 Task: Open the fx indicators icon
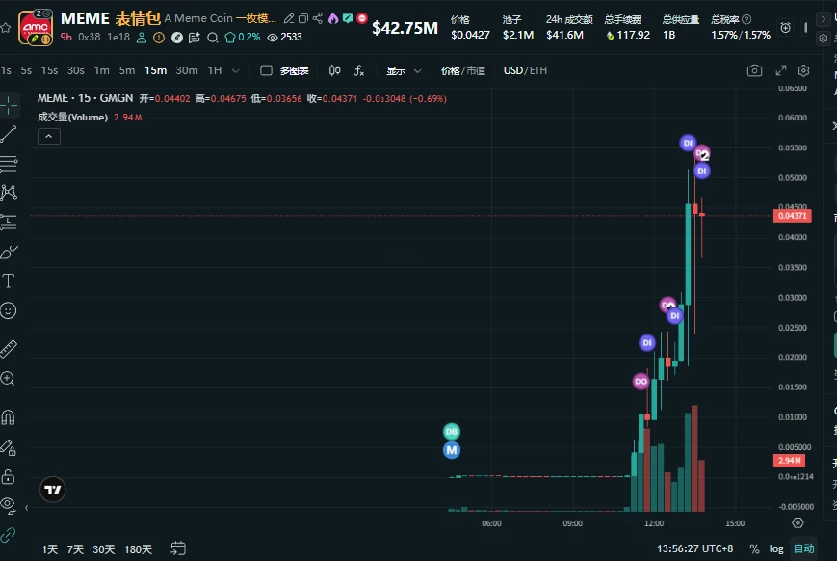[x=359, y=70]
